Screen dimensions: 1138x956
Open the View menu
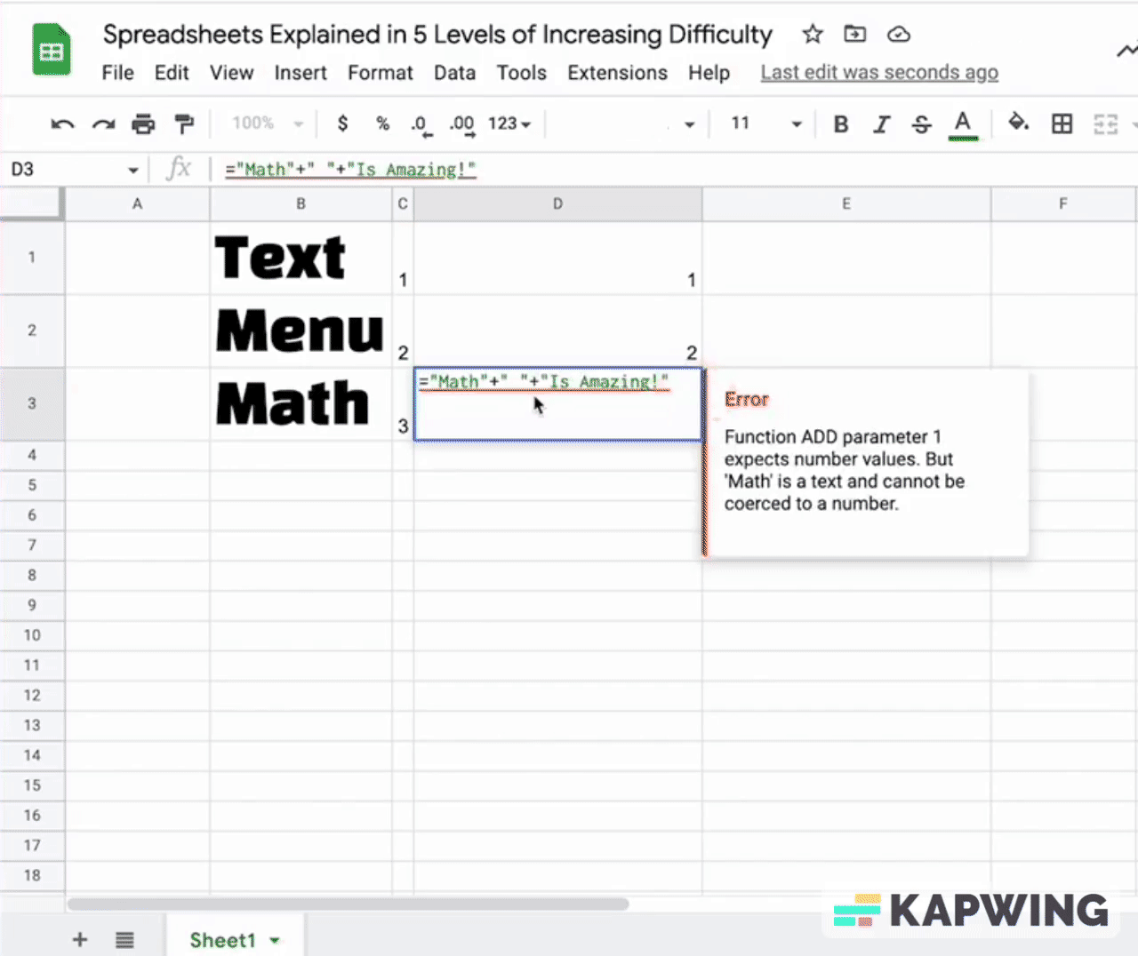pos(231,73)
